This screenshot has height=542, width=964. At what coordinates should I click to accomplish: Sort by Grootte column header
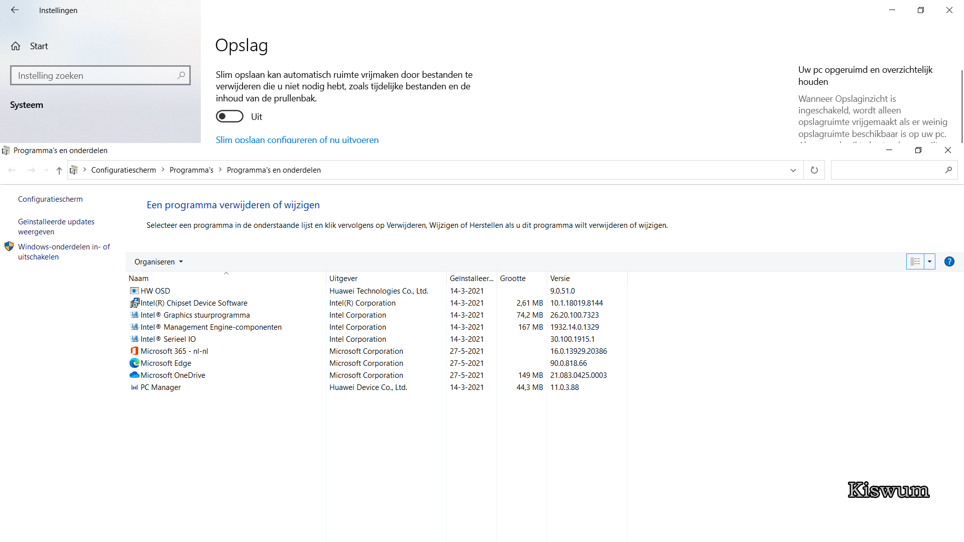point(522,278)
